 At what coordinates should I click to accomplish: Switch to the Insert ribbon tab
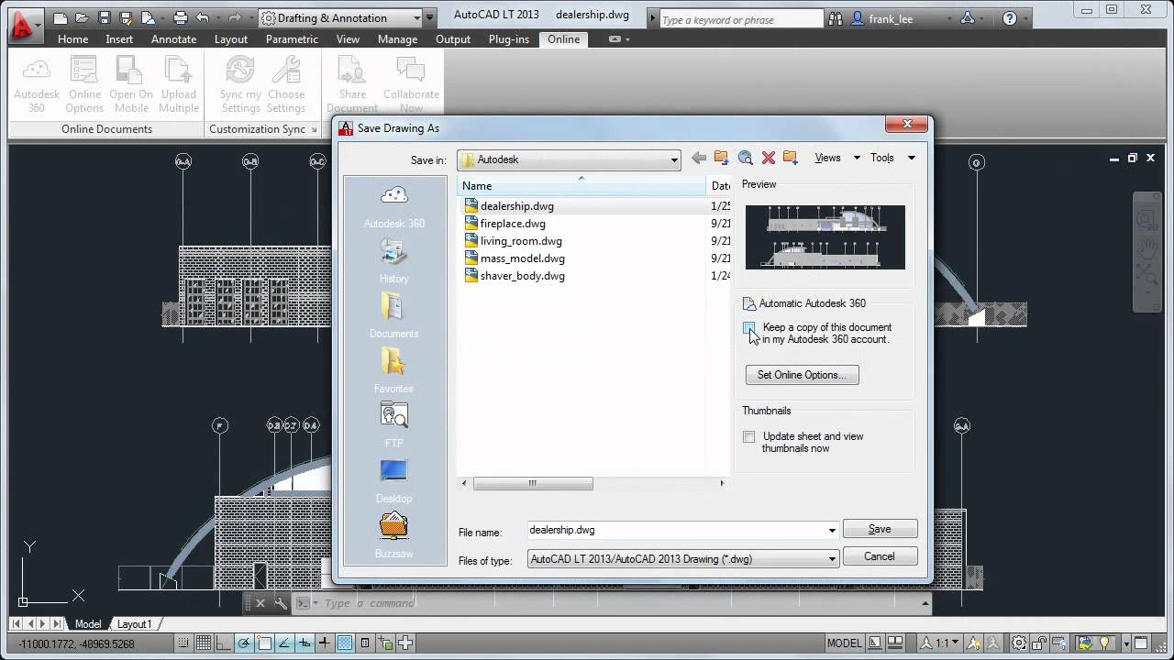[x=119, y=39]
